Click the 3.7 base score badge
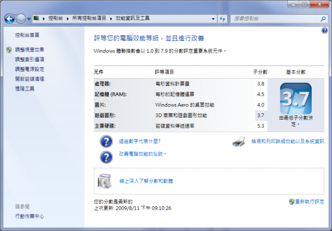 [x=296, y=98]
